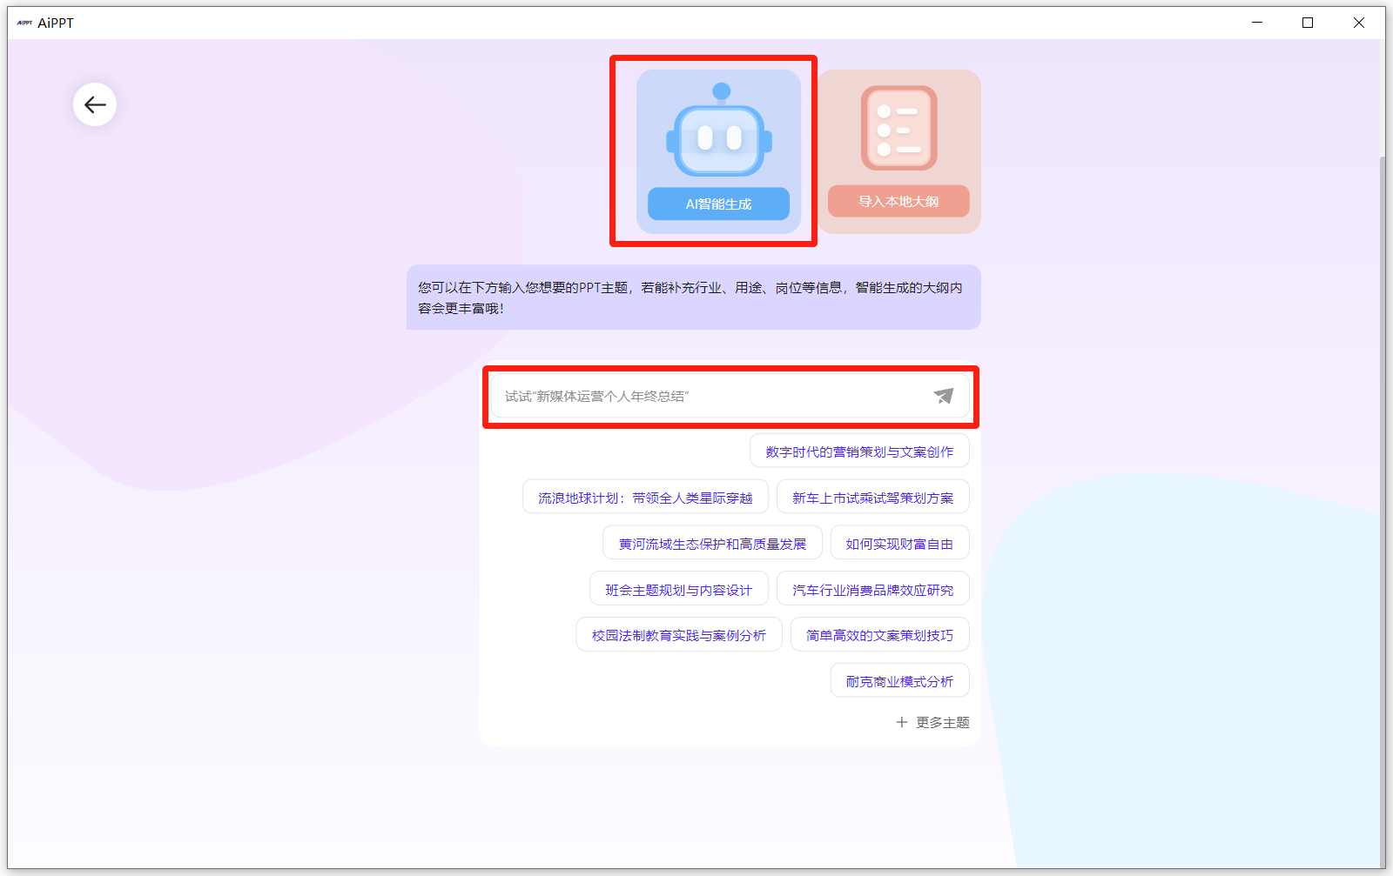Image resolution: width=1393 pixels, height=876 pixels.
Task: Minimize the AiPPT window
Action: pyautogui.click(x=1257, y=23)
